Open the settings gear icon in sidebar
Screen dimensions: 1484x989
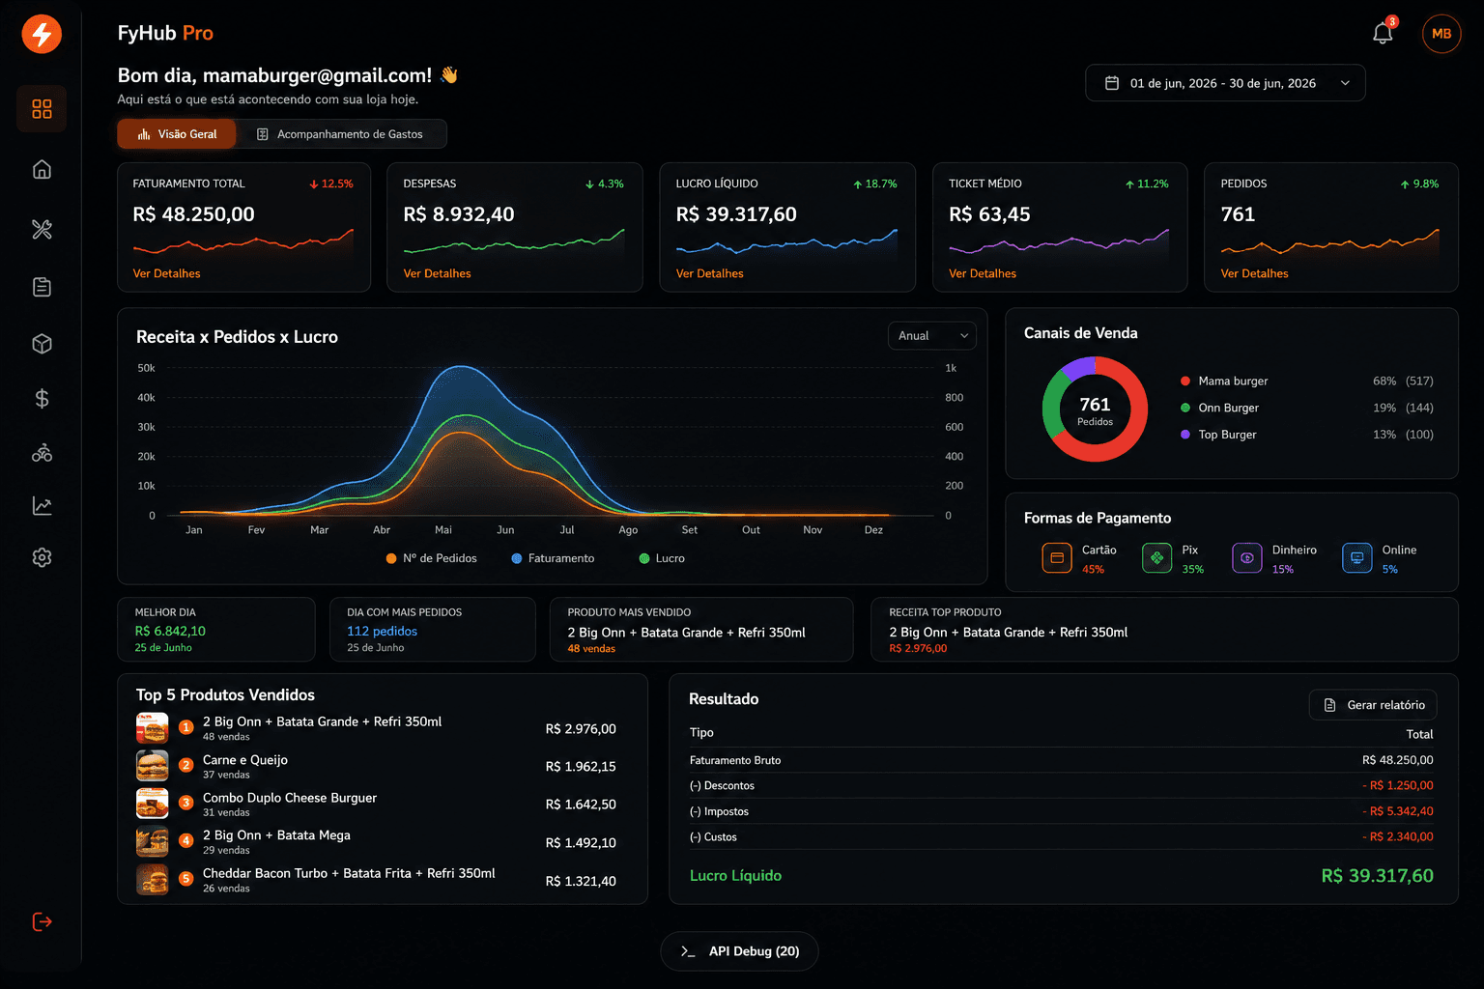42,557
